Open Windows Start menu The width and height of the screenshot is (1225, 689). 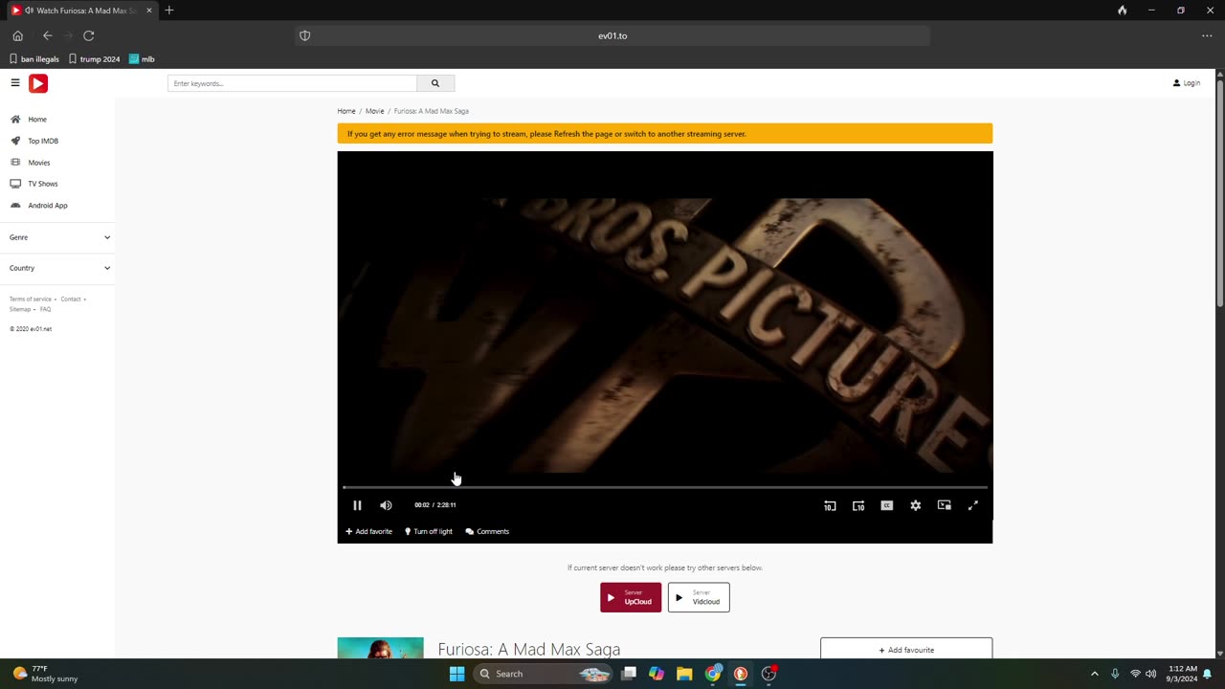pyautogui.click(x=457, y=674)
